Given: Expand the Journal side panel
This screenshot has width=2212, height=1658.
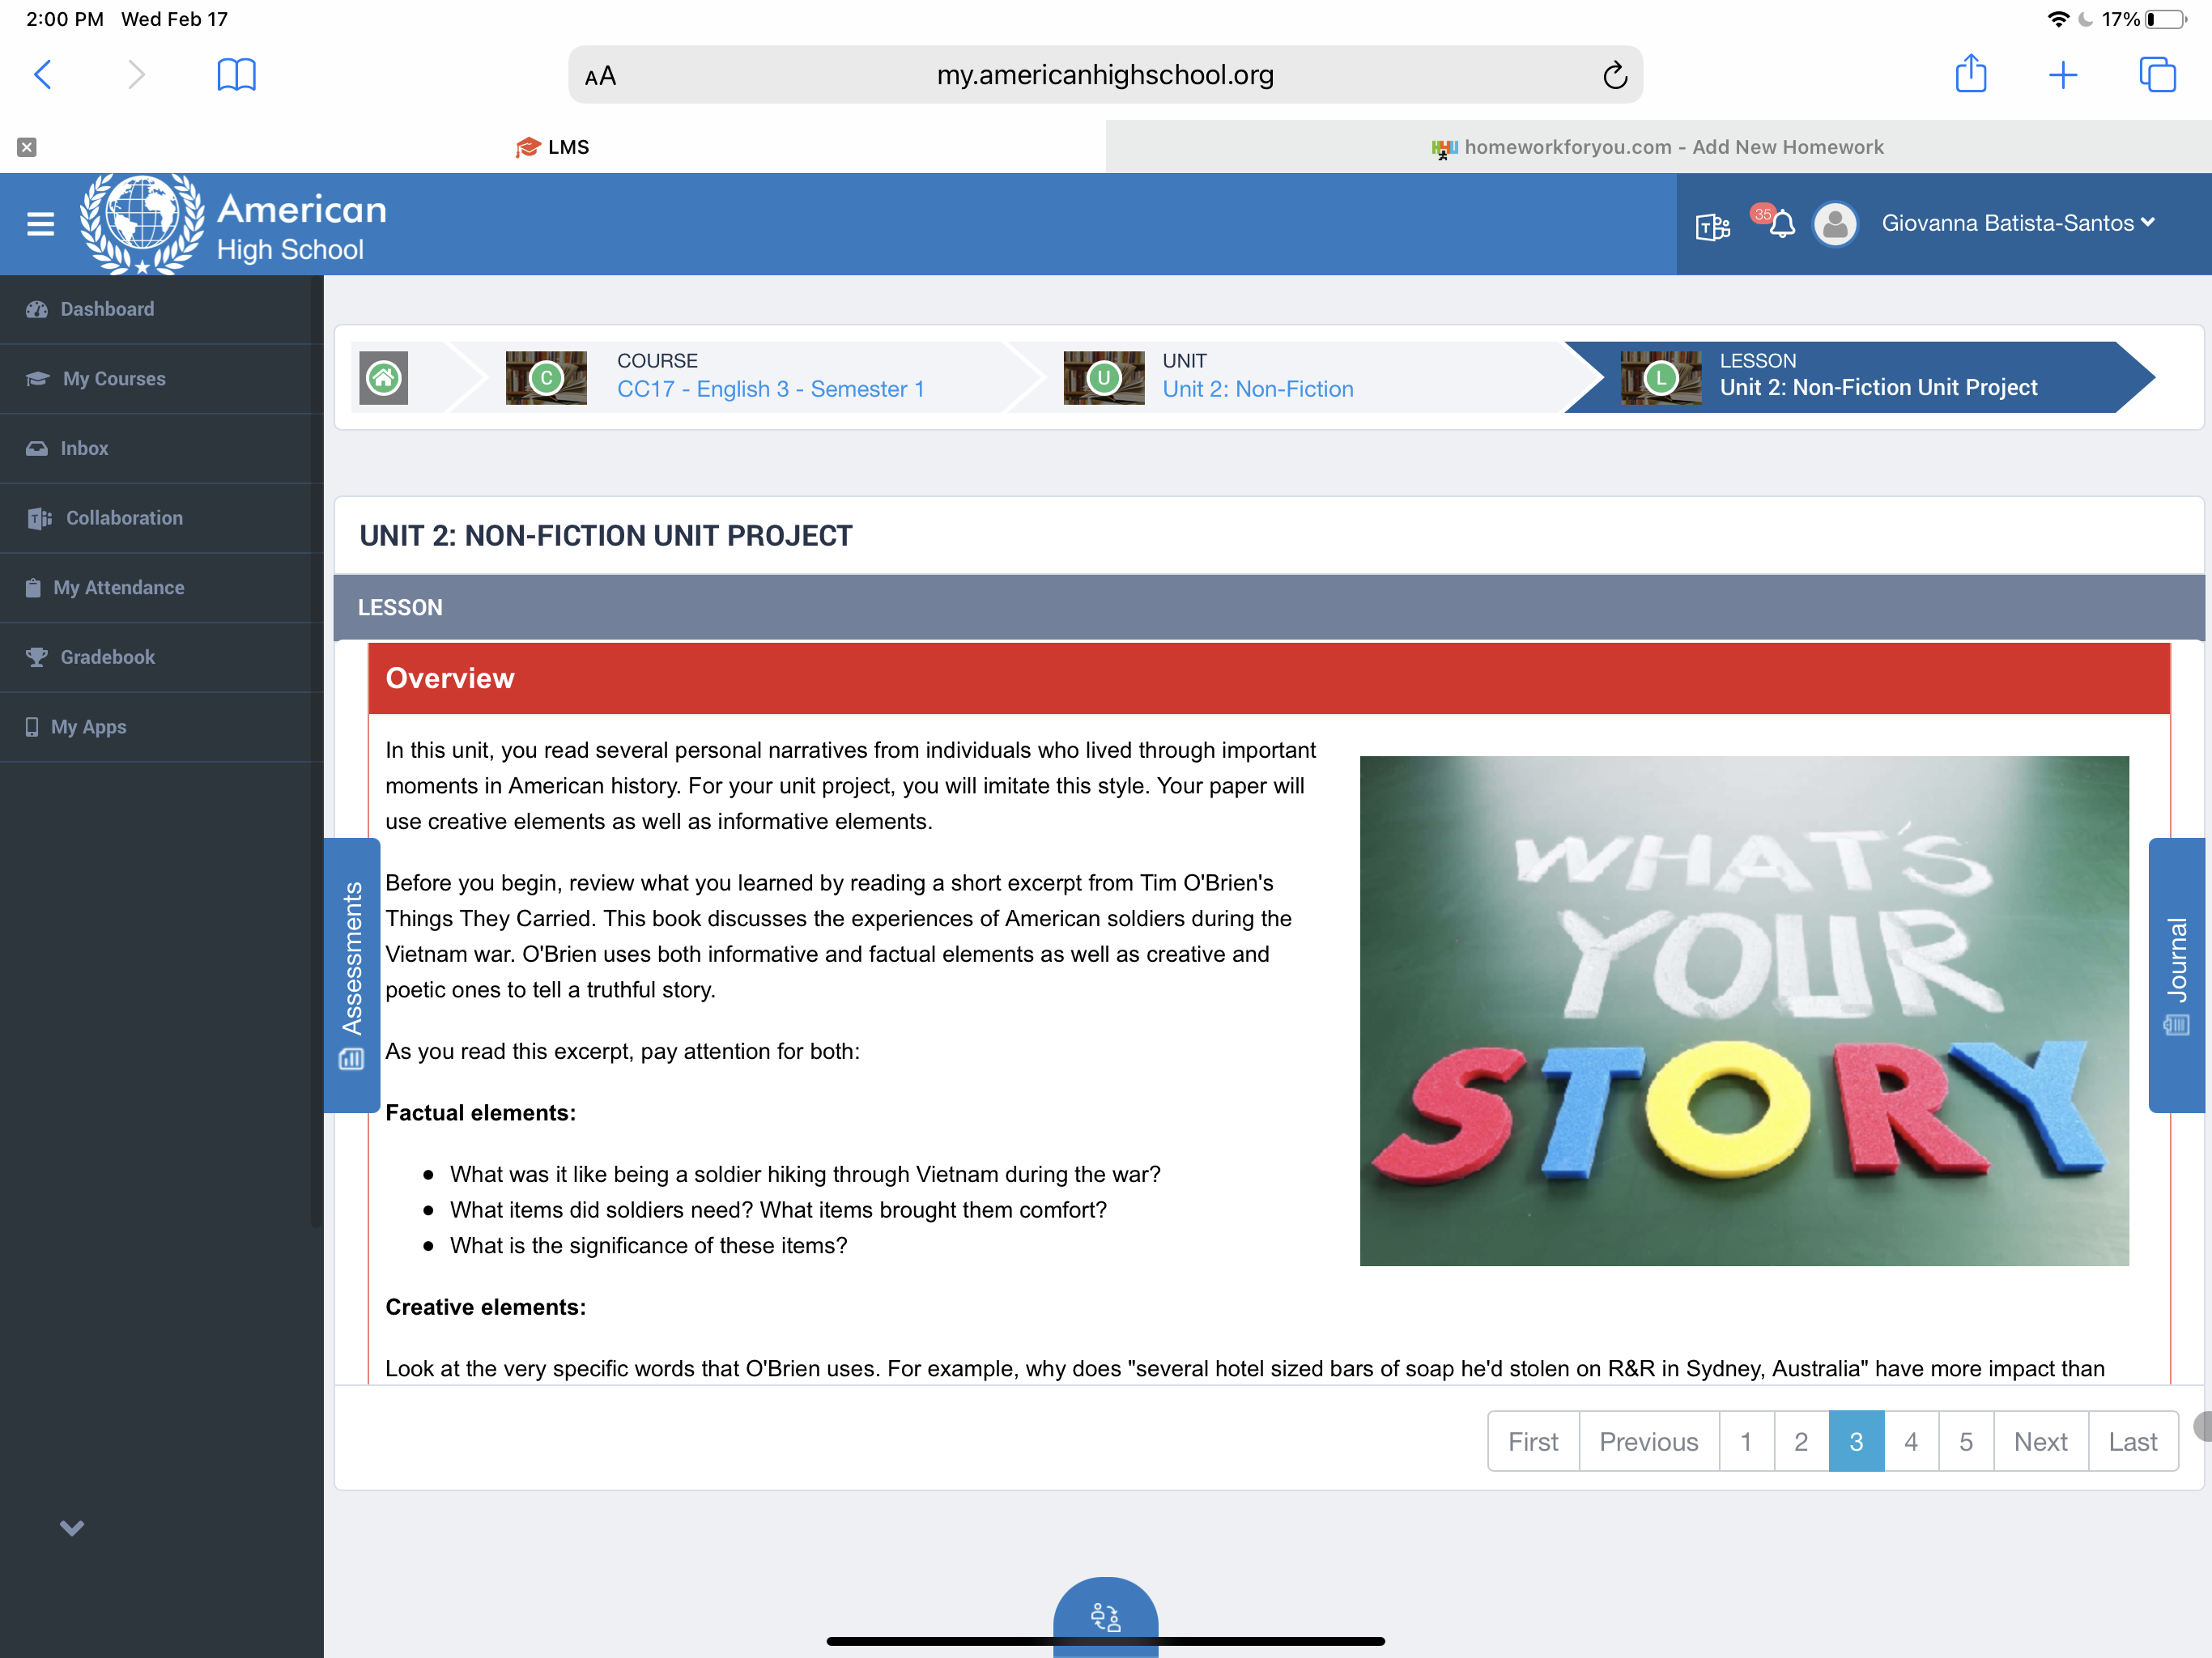Looking at the screenshot, I should pyautogui.click(x=2176, y=974).
